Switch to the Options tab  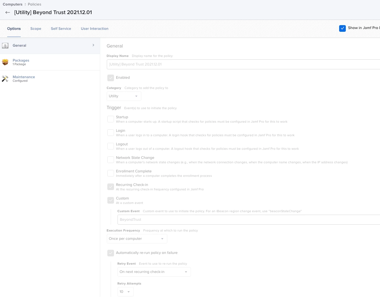(14, 29)
